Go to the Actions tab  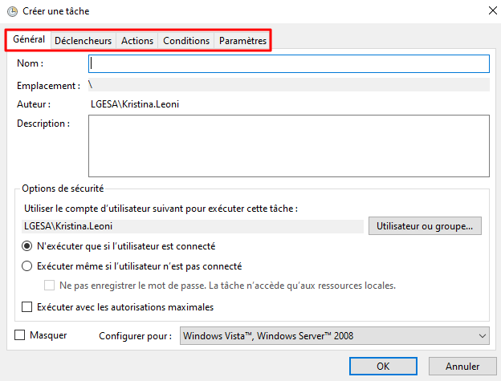(137, 40)
